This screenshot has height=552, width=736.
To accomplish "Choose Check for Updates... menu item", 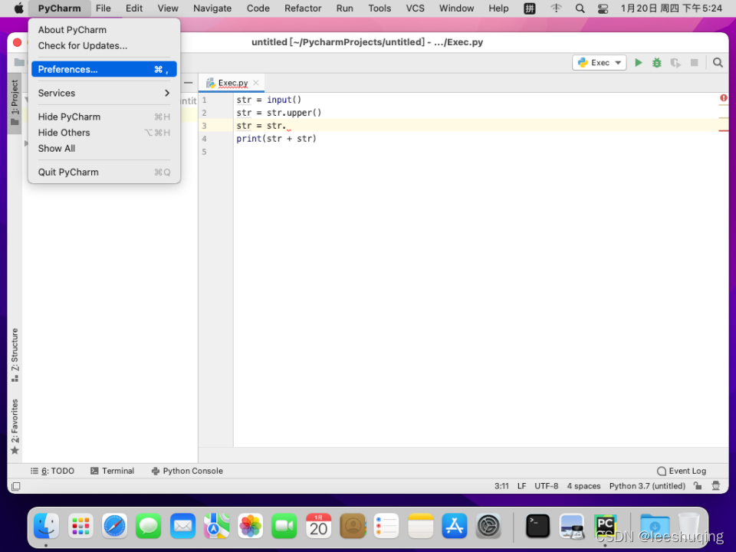I will pyautogui.click(x=103, y=45).
